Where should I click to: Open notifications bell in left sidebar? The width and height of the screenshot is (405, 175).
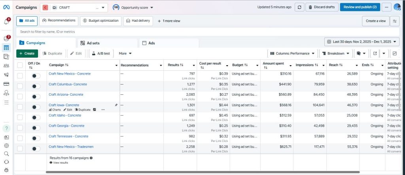point(6,21)
